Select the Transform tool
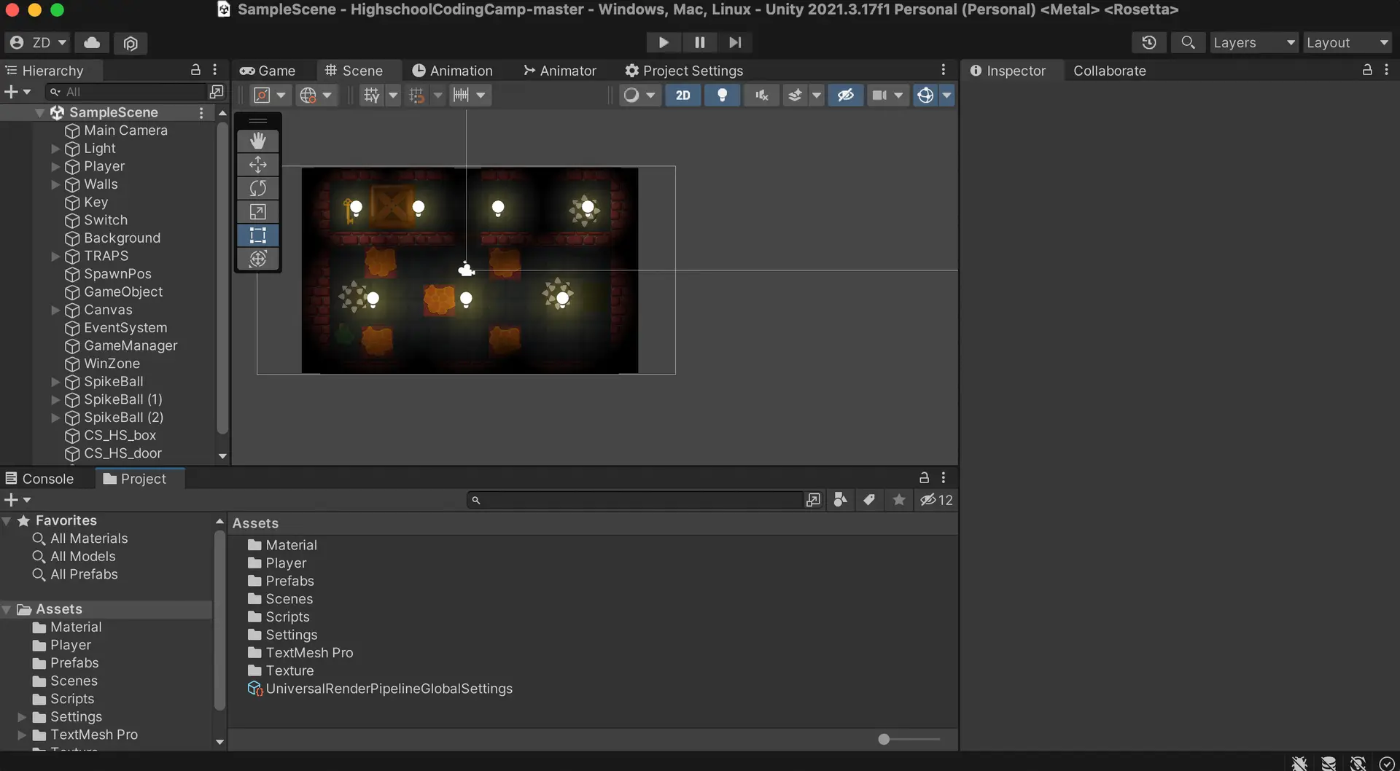Image resolution: width=1400 pixels, height=771 pixels. point(257,259)
